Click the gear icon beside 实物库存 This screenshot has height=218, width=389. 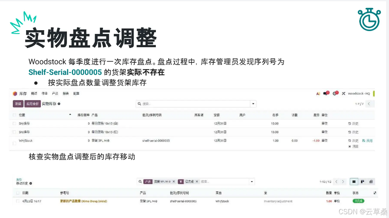(x=59, y=104)
